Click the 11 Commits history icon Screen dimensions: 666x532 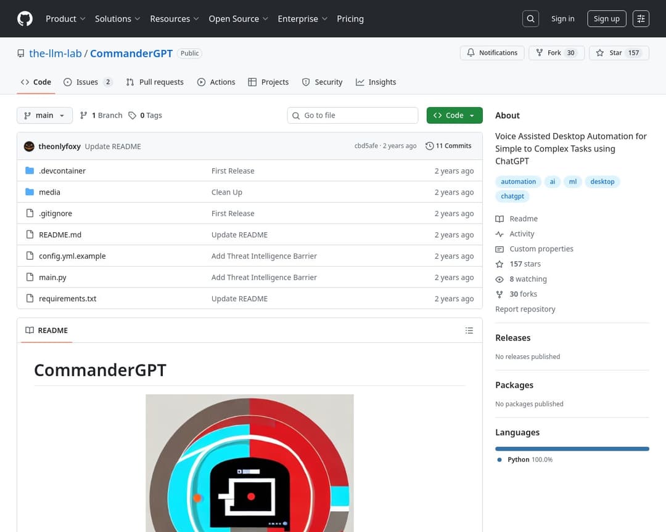[430, 147]
